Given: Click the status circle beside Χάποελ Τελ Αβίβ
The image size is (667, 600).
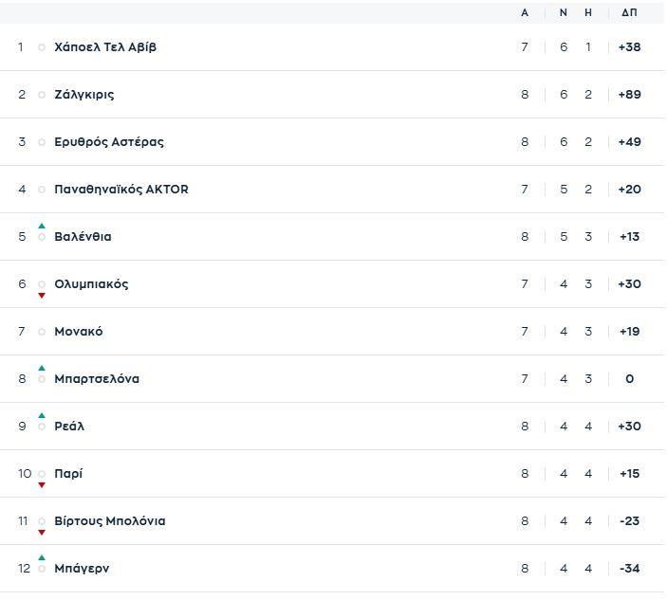Looking at the screenshot, I should coord(42,47).
